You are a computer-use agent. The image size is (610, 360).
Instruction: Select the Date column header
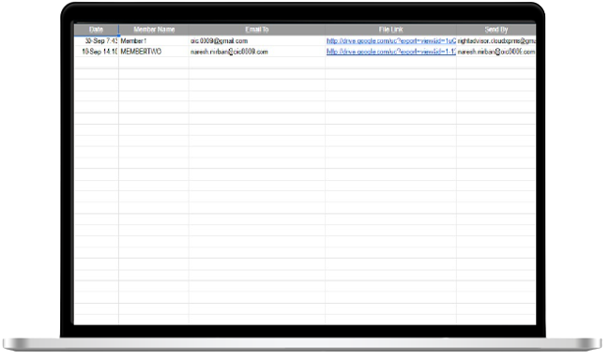click(96, 30)
